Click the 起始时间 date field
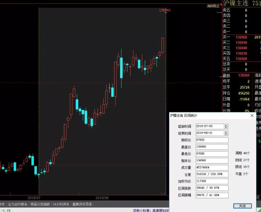261x212 pixels. click(x=209, y=126)
